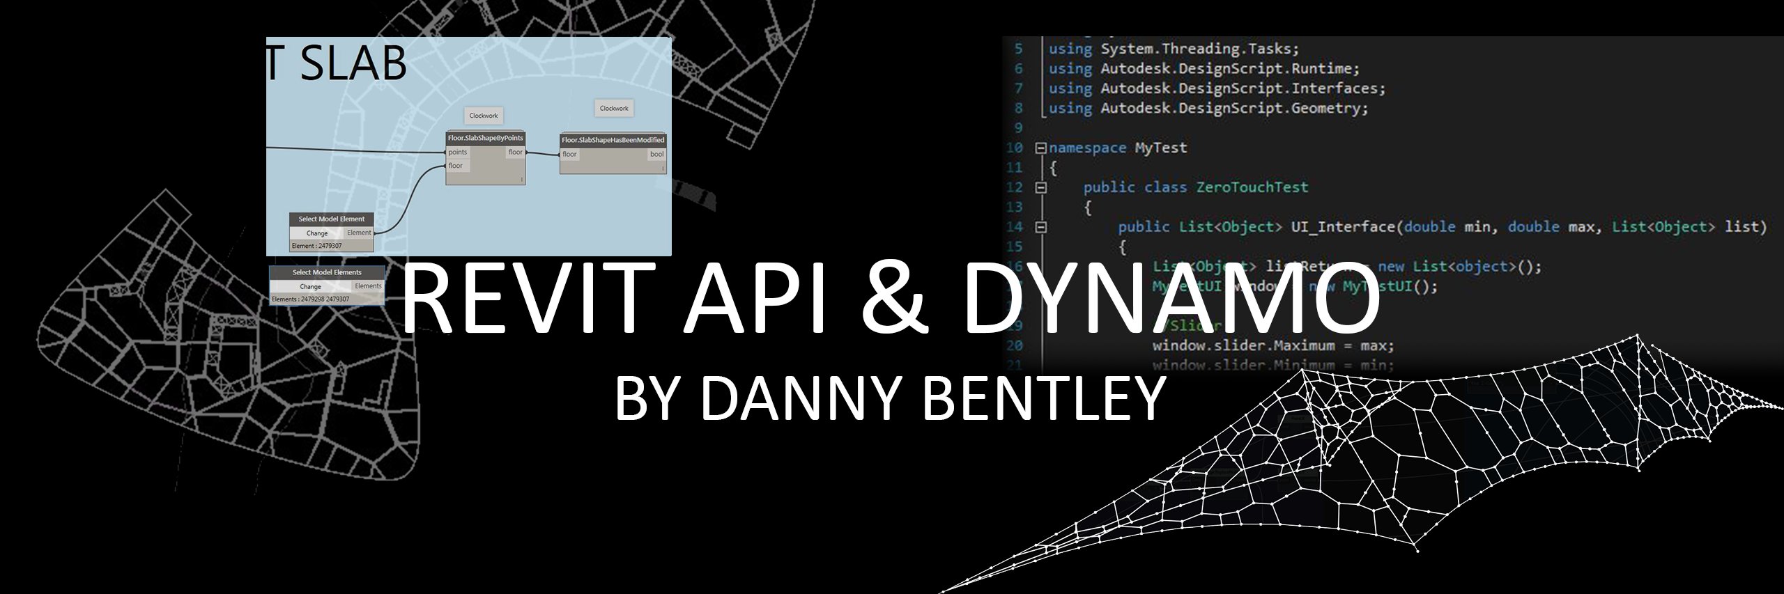Click the 'Element : 2479307' value text
The width and height of the screenshot is (1784, 594).
point(317,246)
